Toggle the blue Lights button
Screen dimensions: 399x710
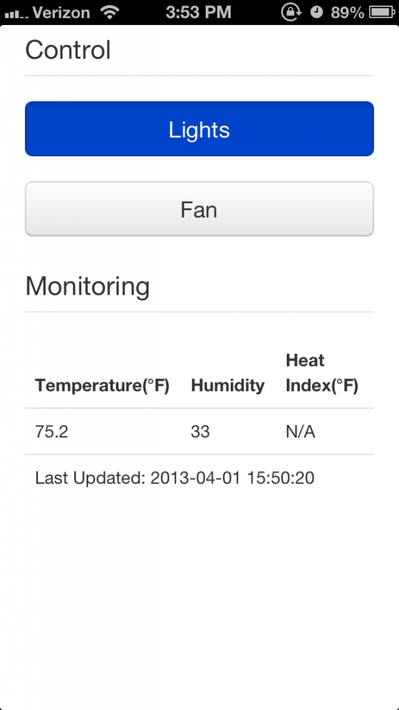coord(199,128)
